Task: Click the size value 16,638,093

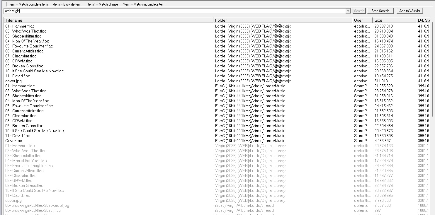Action: [x=384, y=121]
